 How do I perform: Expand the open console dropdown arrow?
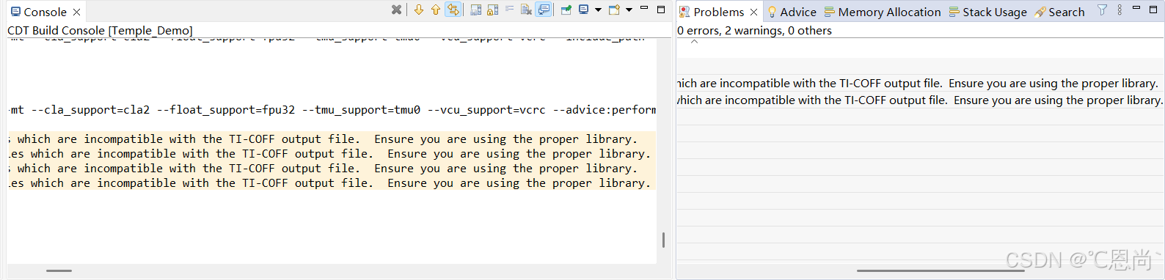point(629,10)
